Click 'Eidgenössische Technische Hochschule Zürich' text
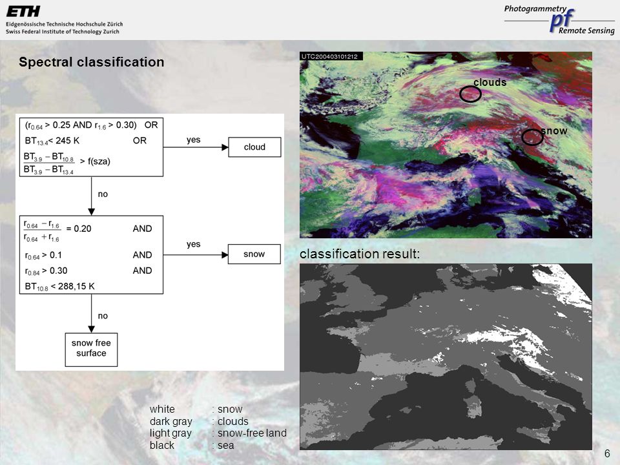 coord(64,24)
